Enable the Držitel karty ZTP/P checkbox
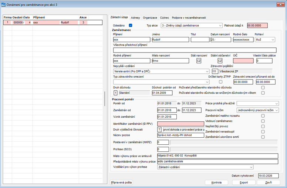 [220, 82]
